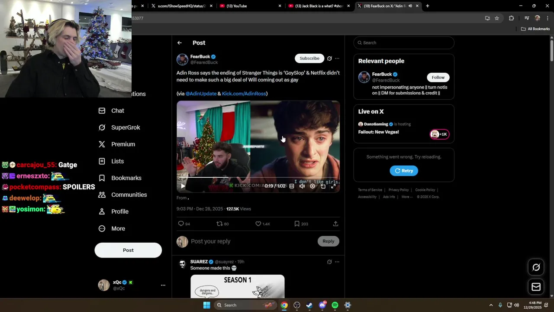Toggle closed captions on the video
The height and width of the screenshot is (312, 554).
tap(292, 186)
